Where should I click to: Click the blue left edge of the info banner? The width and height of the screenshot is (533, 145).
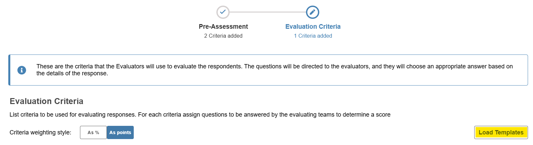[x=9, y=70]
